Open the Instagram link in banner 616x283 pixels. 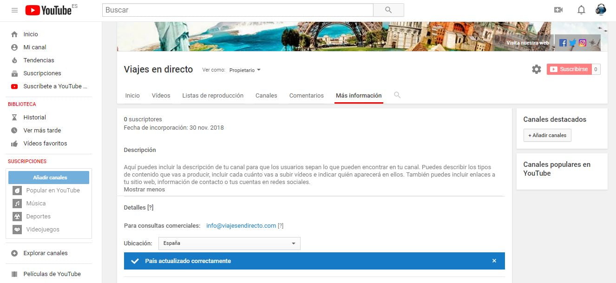[x=583, y=43]
